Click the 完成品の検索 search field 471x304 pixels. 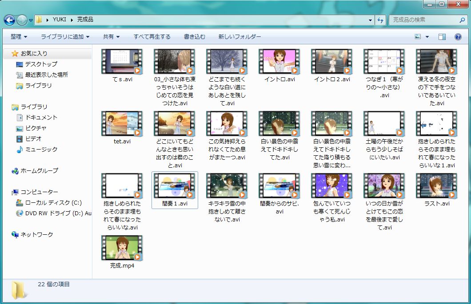pyautogui.click(x=423, y=20)
